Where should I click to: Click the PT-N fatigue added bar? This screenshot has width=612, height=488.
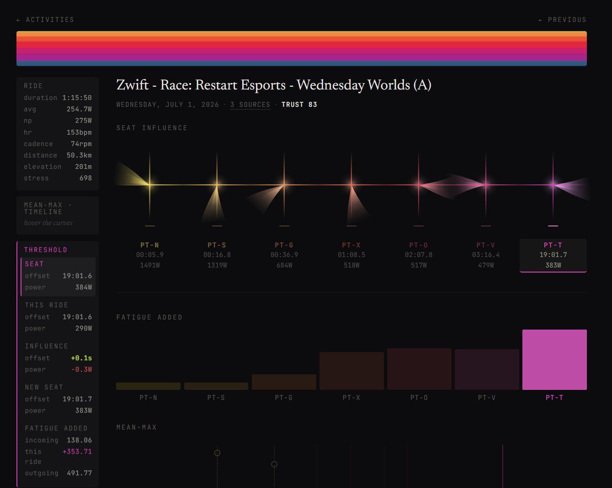(x=148, y=386)
